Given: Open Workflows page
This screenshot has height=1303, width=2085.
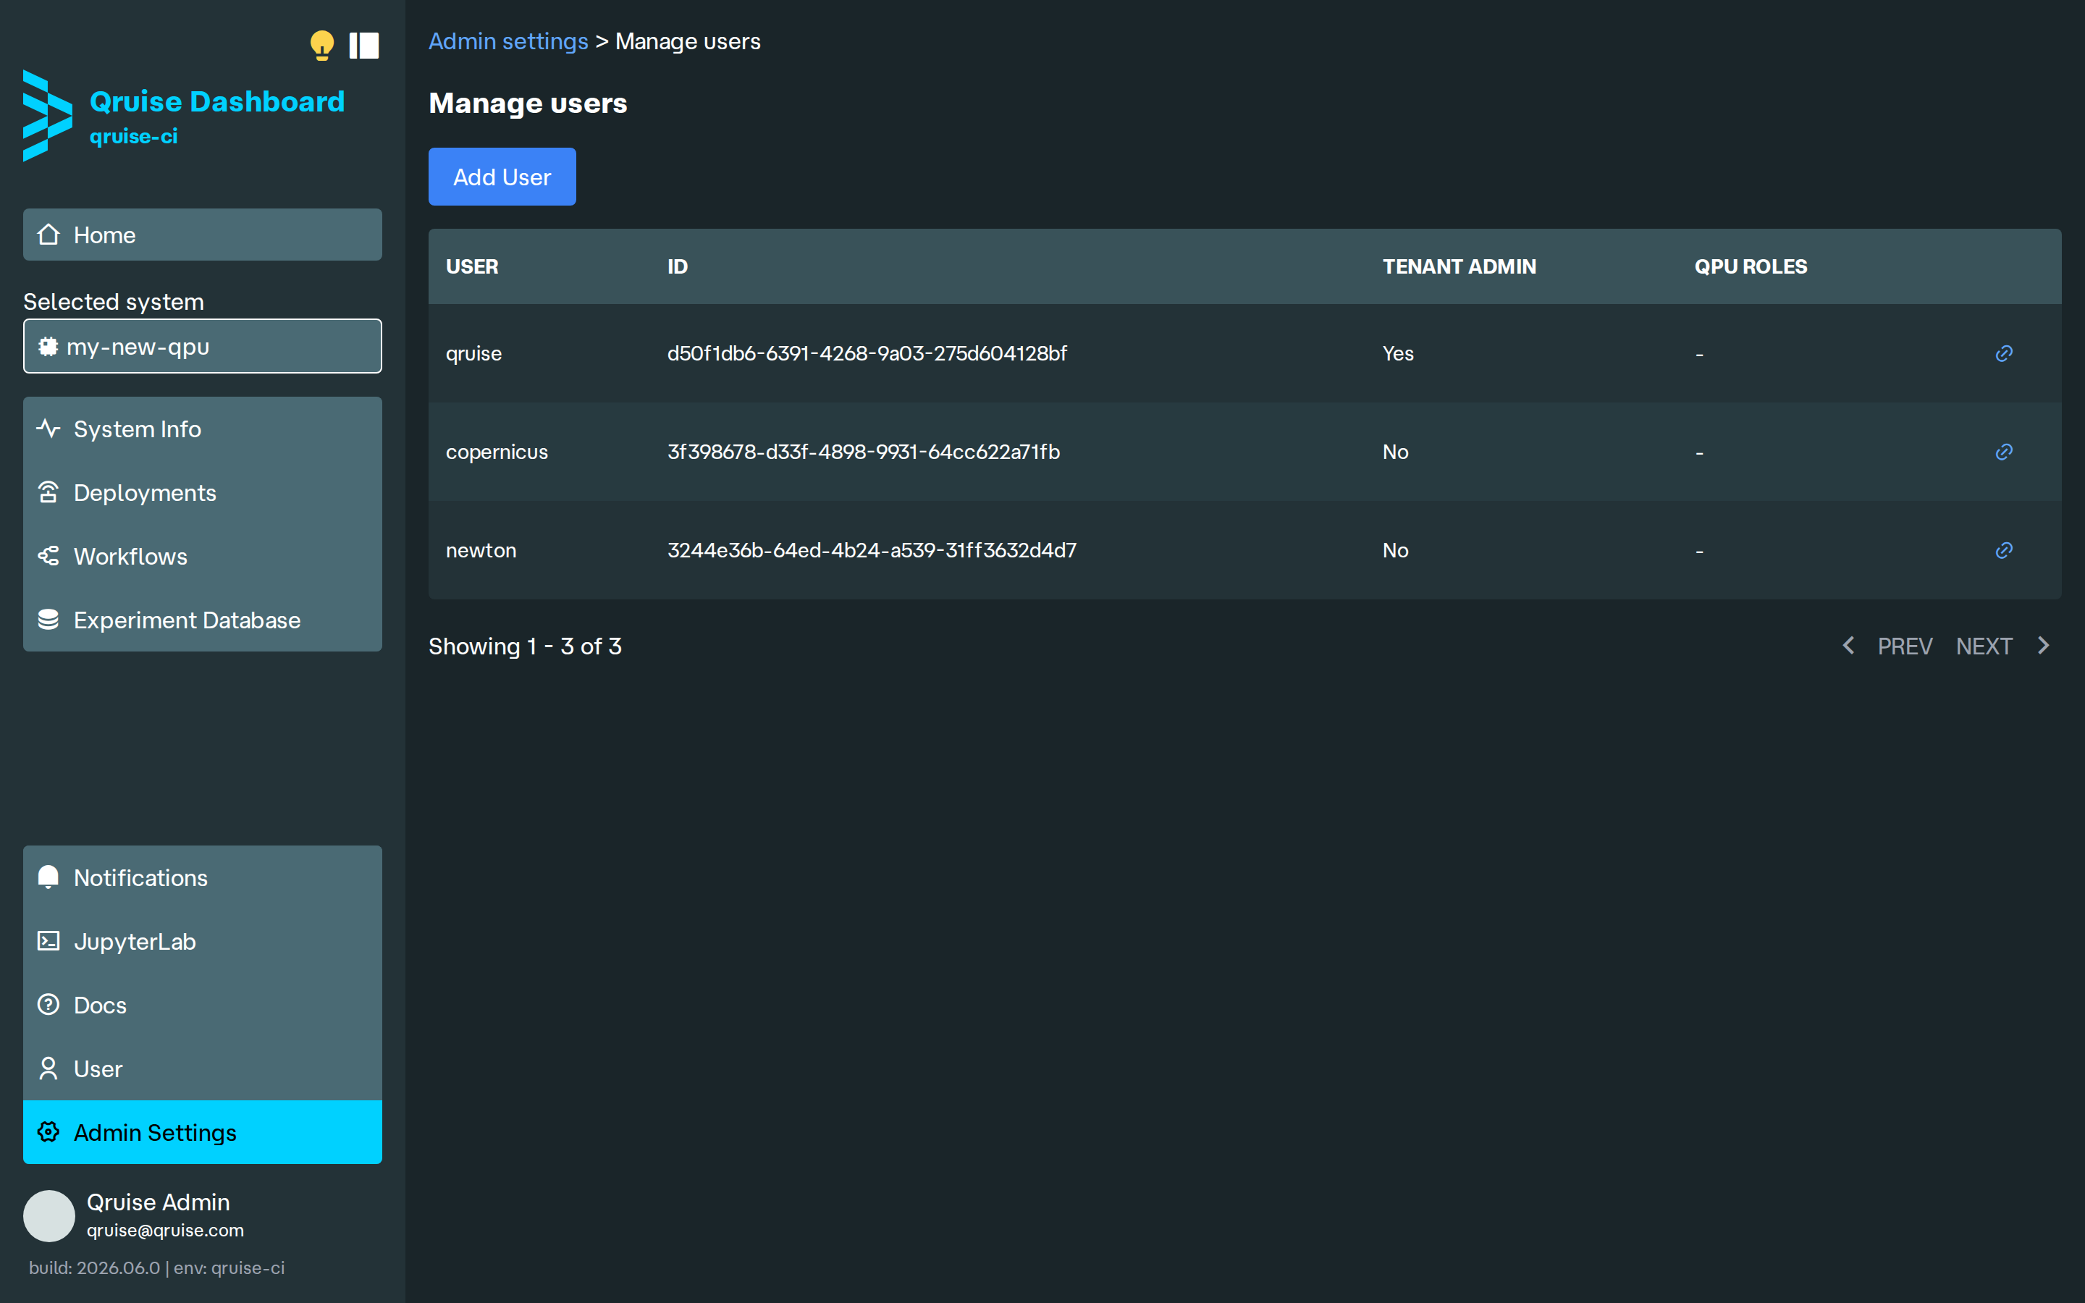Looking at the screenshot, I should [x=203, y=556].
